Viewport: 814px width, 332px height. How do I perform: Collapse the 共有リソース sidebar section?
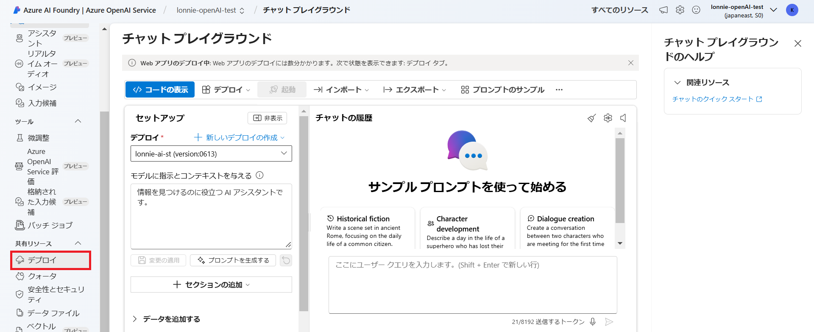coord(78,243)
